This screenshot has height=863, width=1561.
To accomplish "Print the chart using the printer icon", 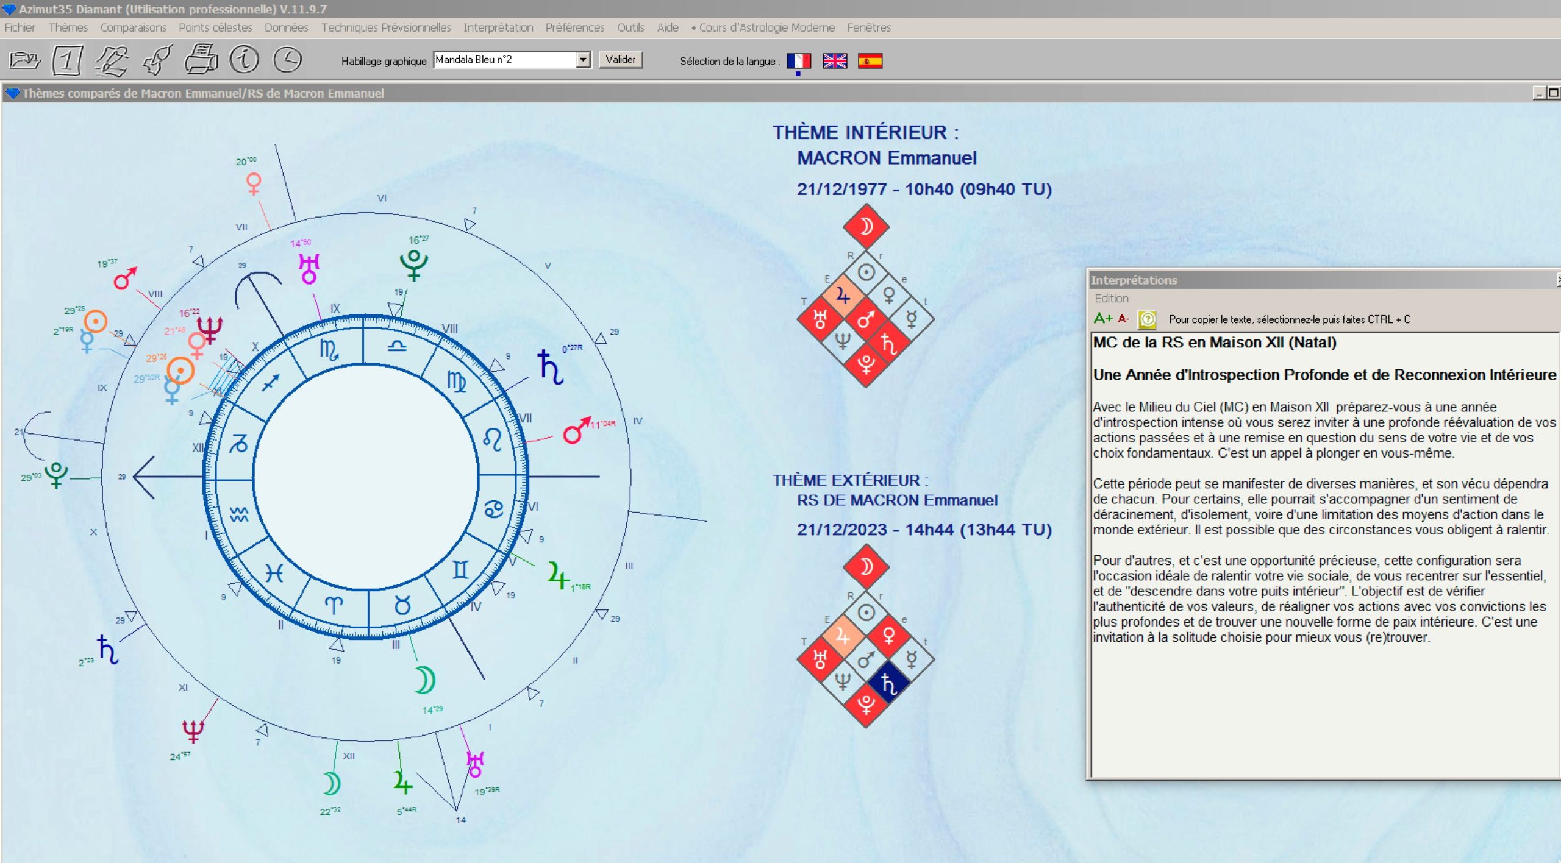I will click(x=201, y=60).
